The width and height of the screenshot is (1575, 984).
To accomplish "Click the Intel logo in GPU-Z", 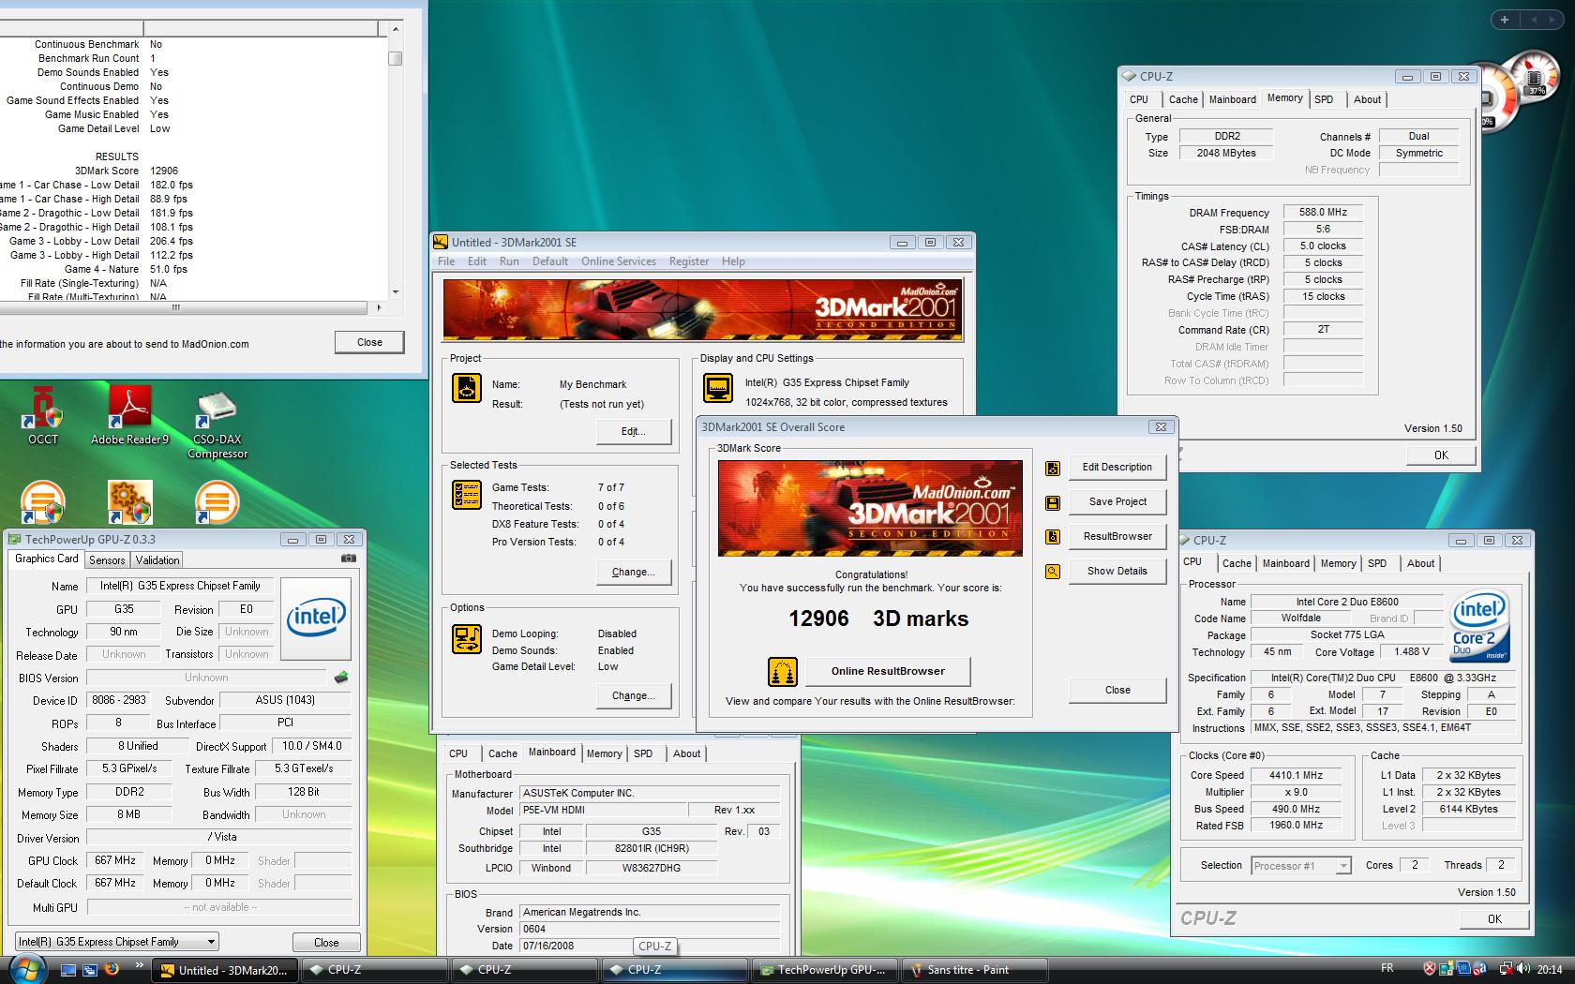I will (x=316, y=618).
